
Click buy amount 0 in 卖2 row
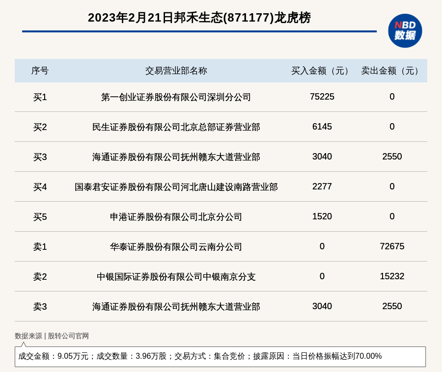322,276
